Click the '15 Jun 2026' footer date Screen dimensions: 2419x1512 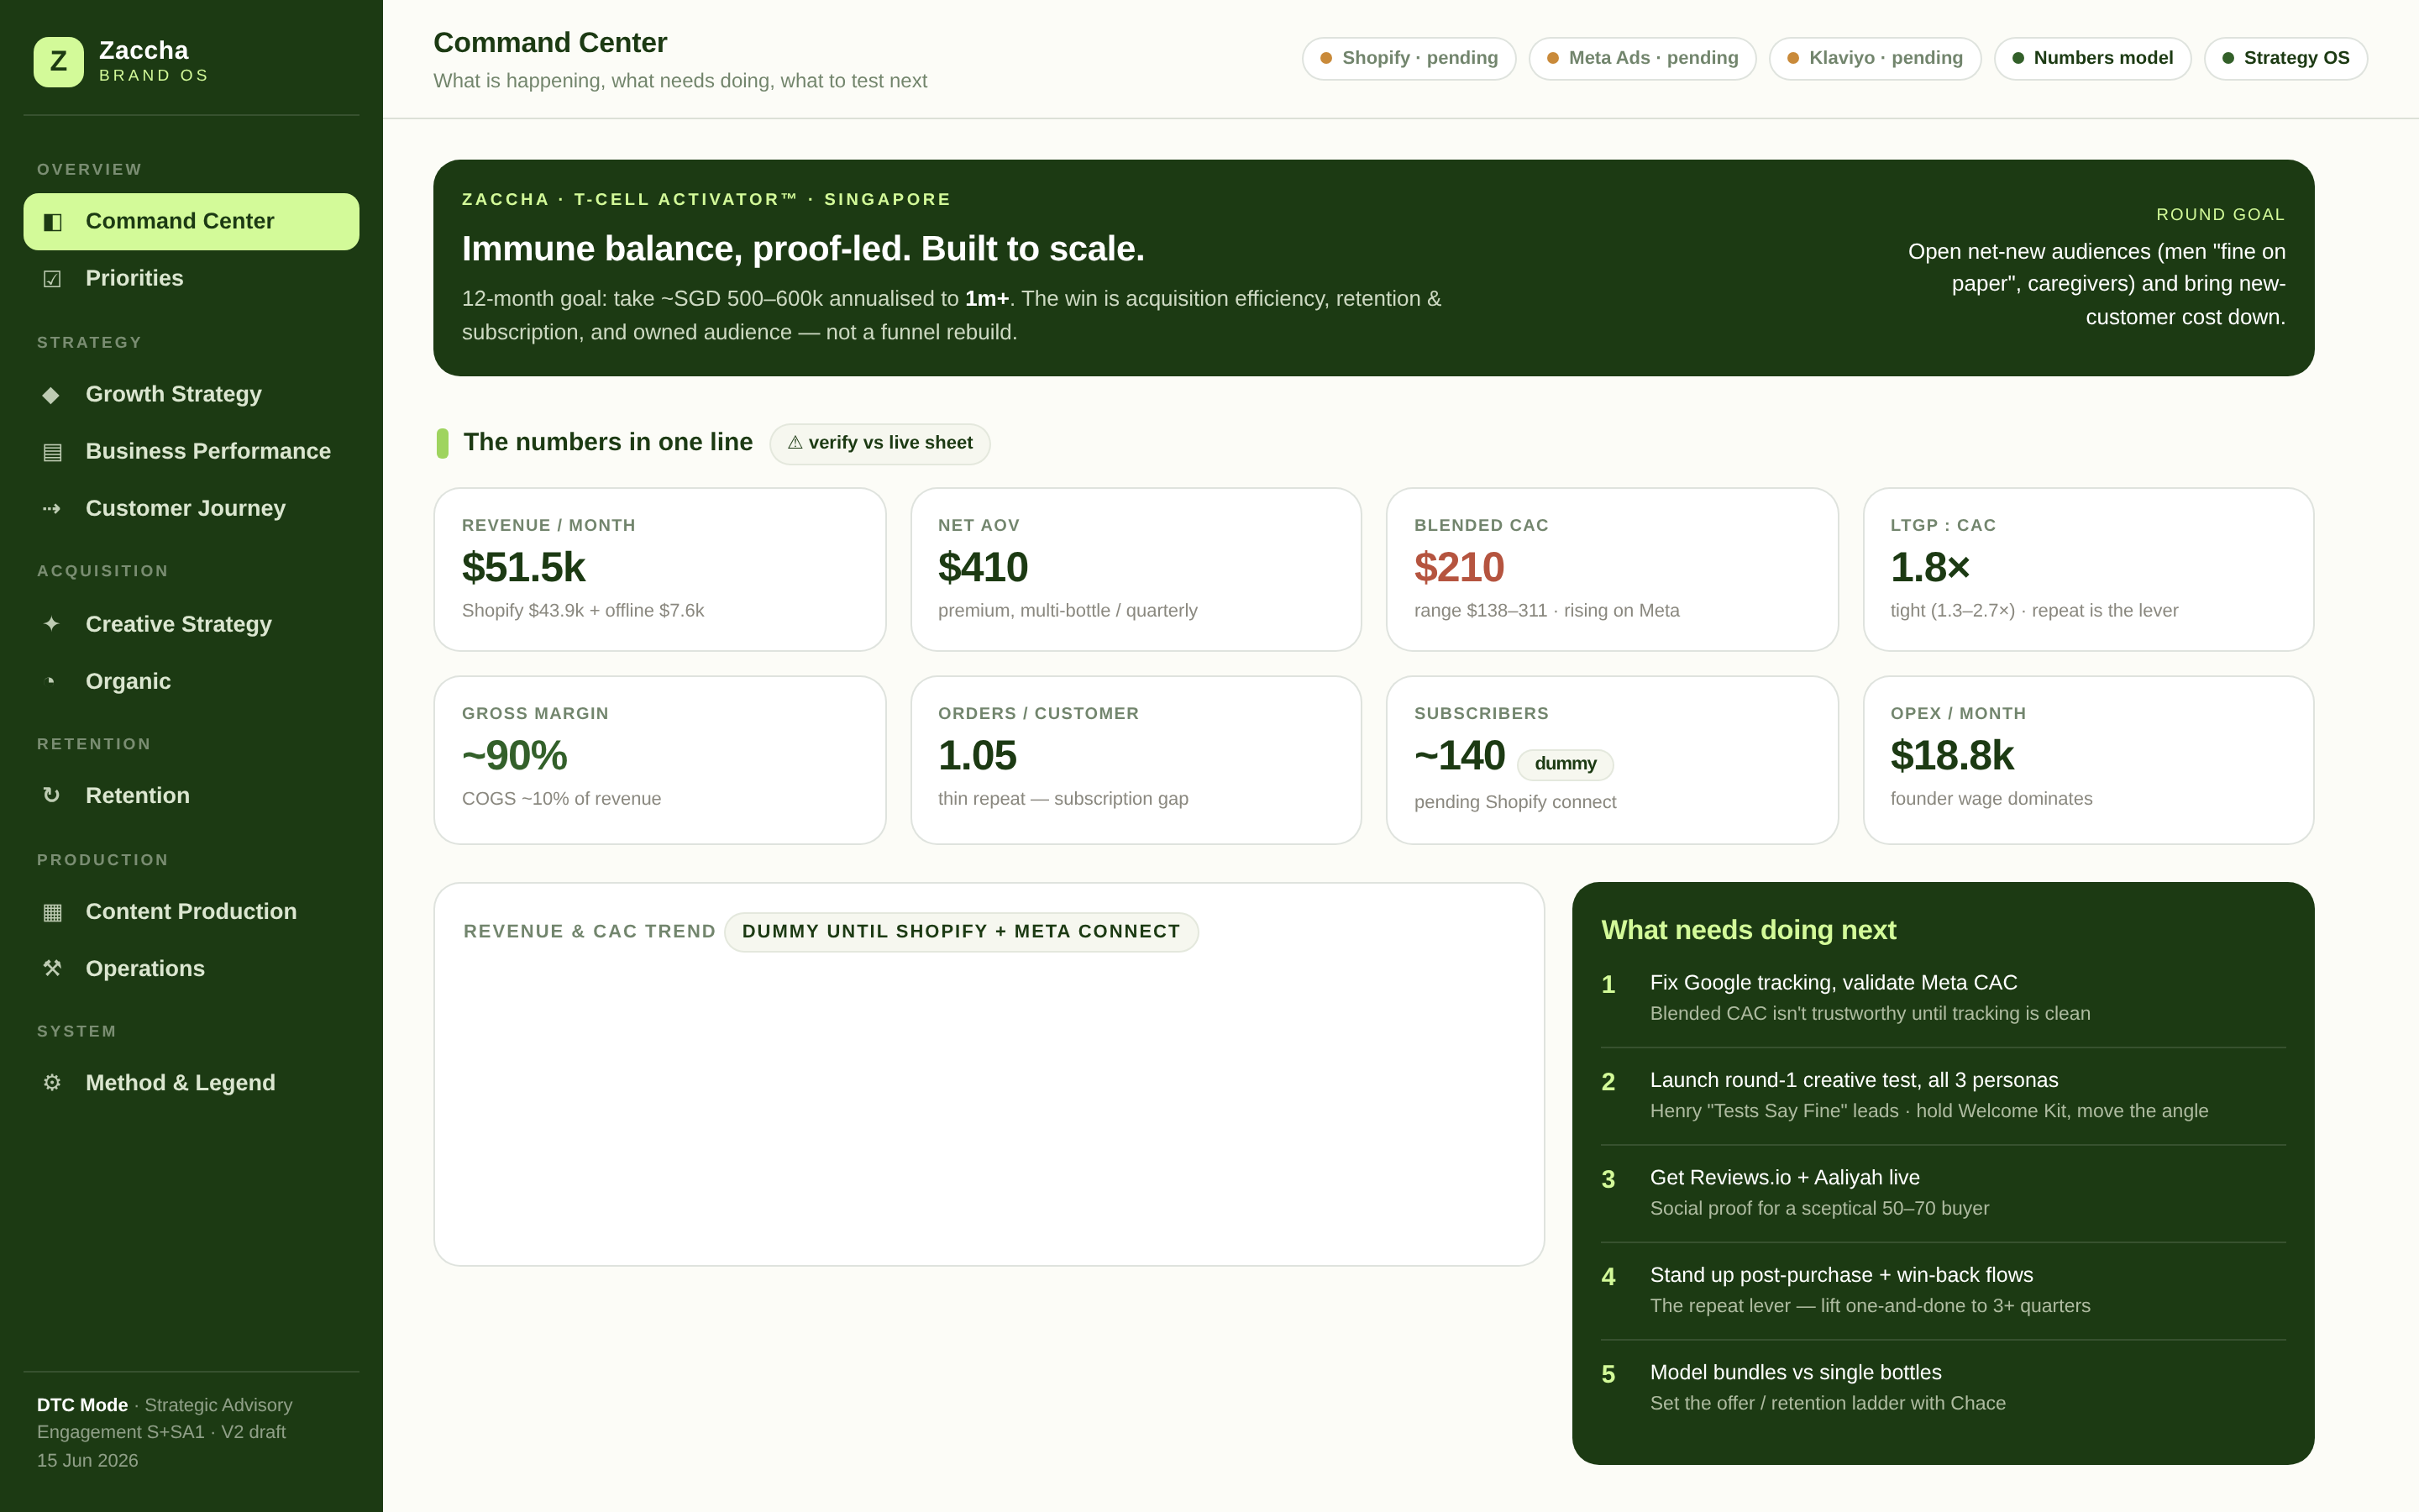coord(88,1460)
